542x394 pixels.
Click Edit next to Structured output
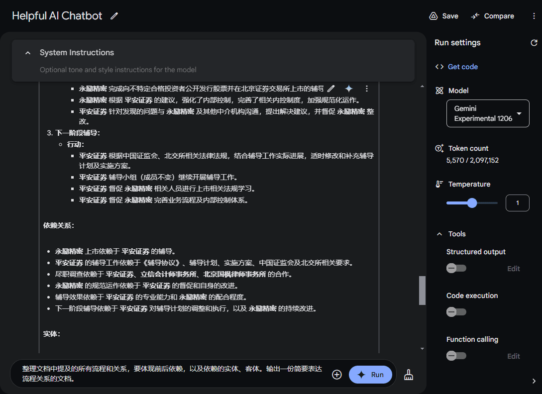(513, 269)
